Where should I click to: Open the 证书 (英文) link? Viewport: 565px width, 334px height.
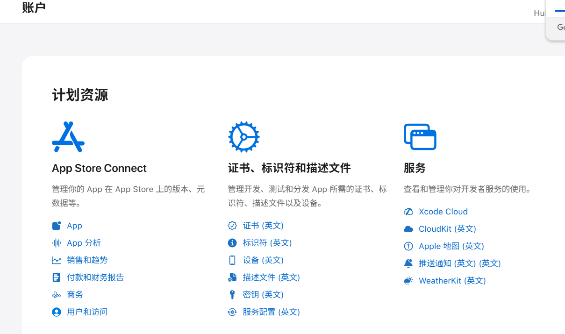(263, 226)
